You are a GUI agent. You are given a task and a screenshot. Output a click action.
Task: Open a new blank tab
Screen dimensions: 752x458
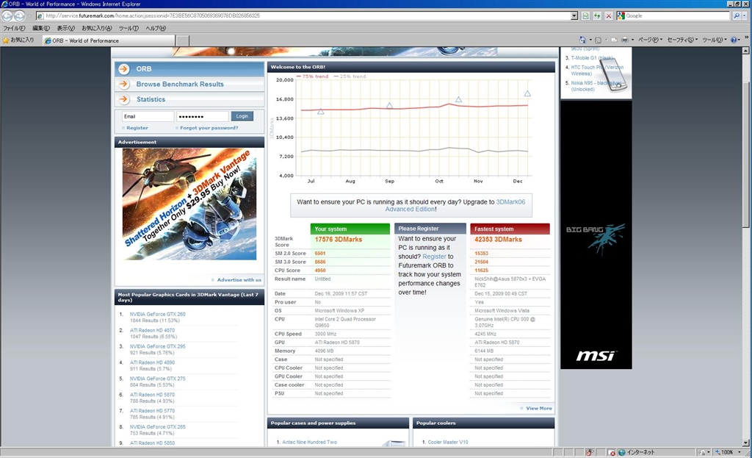(x=182, y=41)
